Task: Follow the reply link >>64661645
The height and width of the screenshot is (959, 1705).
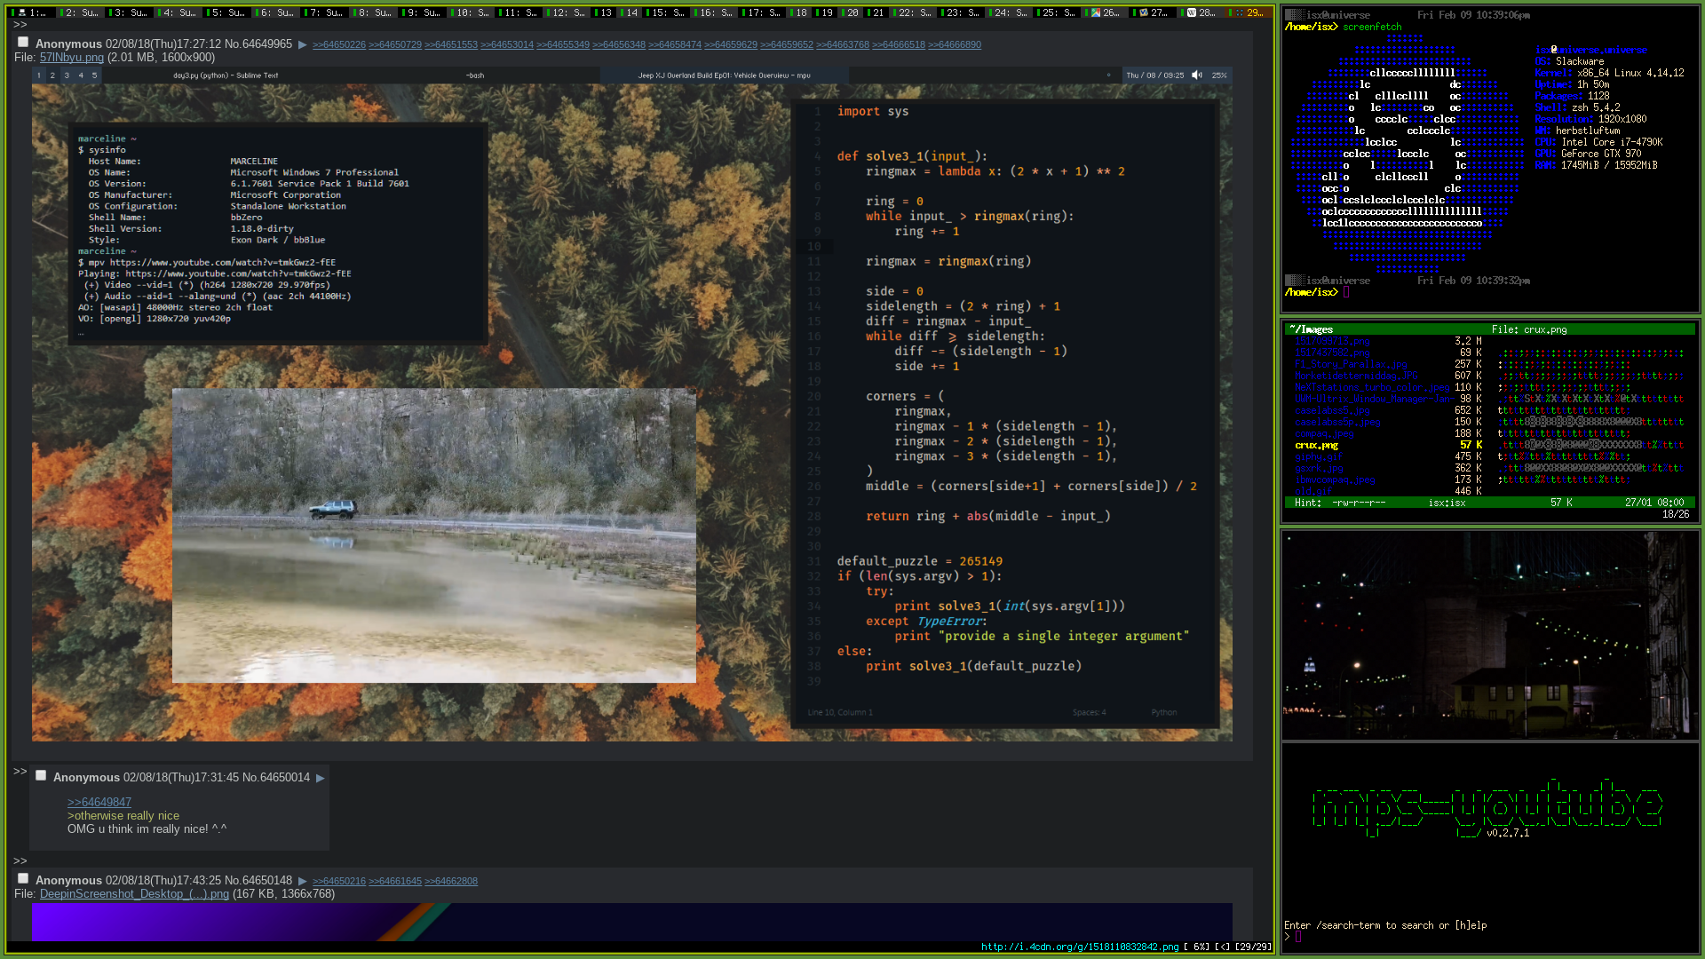Action: click(395, 881)
